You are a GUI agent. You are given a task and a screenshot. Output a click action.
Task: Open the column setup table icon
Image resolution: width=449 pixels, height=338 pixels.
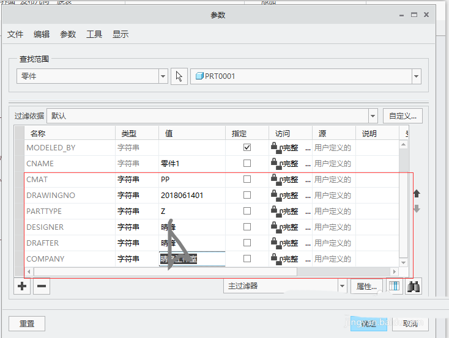(x=395, y=286)
